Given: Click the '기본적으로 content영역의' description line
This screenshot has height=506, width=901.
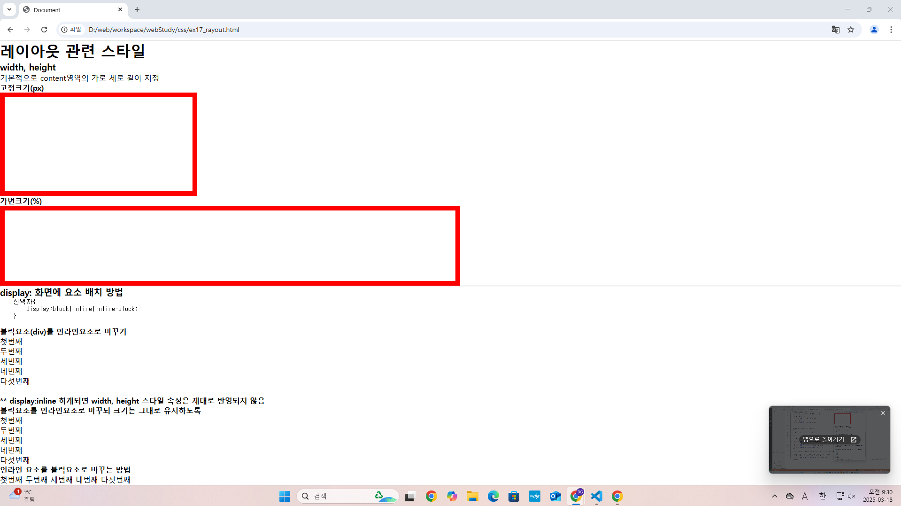Looking at the screenshot, I should tap(80, 78).
